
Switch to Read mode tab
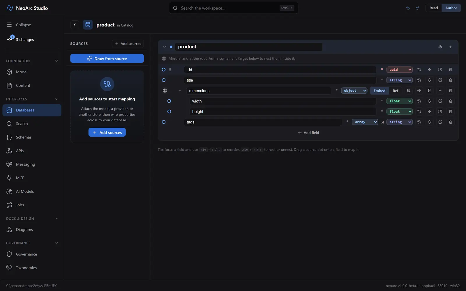pyautogui.click(x=434, y=8)
